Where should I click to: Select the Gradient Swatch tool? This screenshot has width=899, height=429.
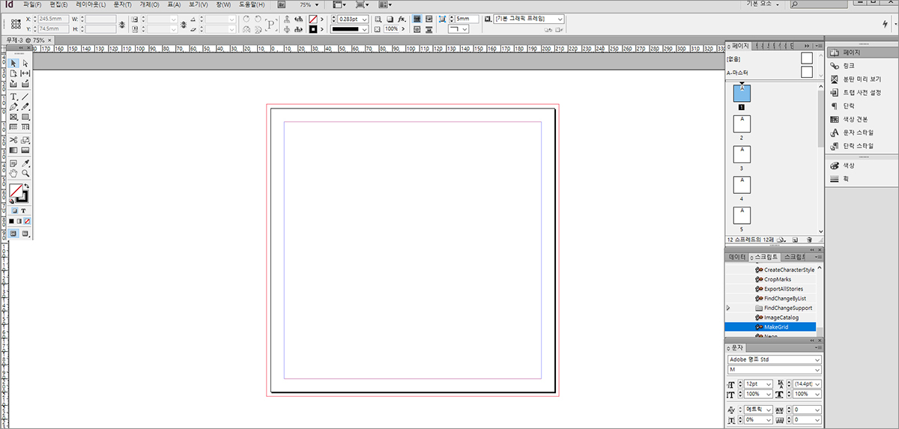coord(13,150)
